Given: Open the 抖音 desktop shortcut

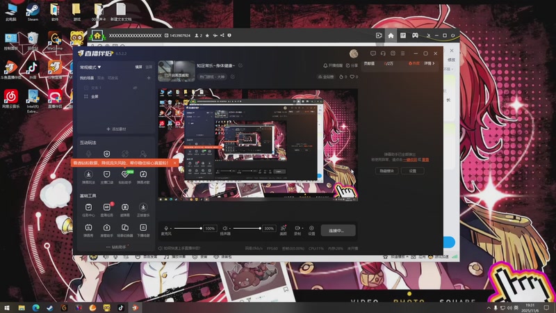Looking at the screenshot, I should pos(33,69).
